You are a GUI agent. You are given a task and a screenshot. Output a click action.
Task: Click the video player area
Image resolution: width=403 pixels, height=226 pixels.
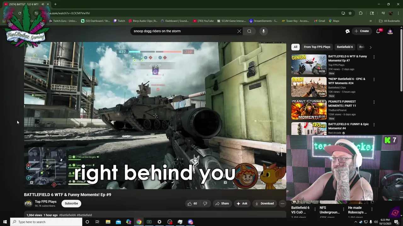point(155,116)
